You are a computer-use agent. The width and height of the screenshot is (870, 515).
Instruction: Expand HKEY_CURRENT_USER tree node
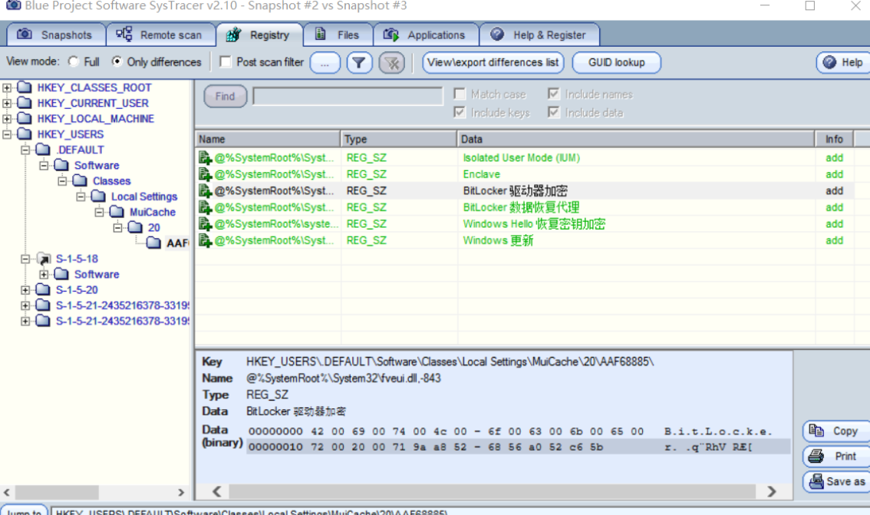[x=7, y=103]
